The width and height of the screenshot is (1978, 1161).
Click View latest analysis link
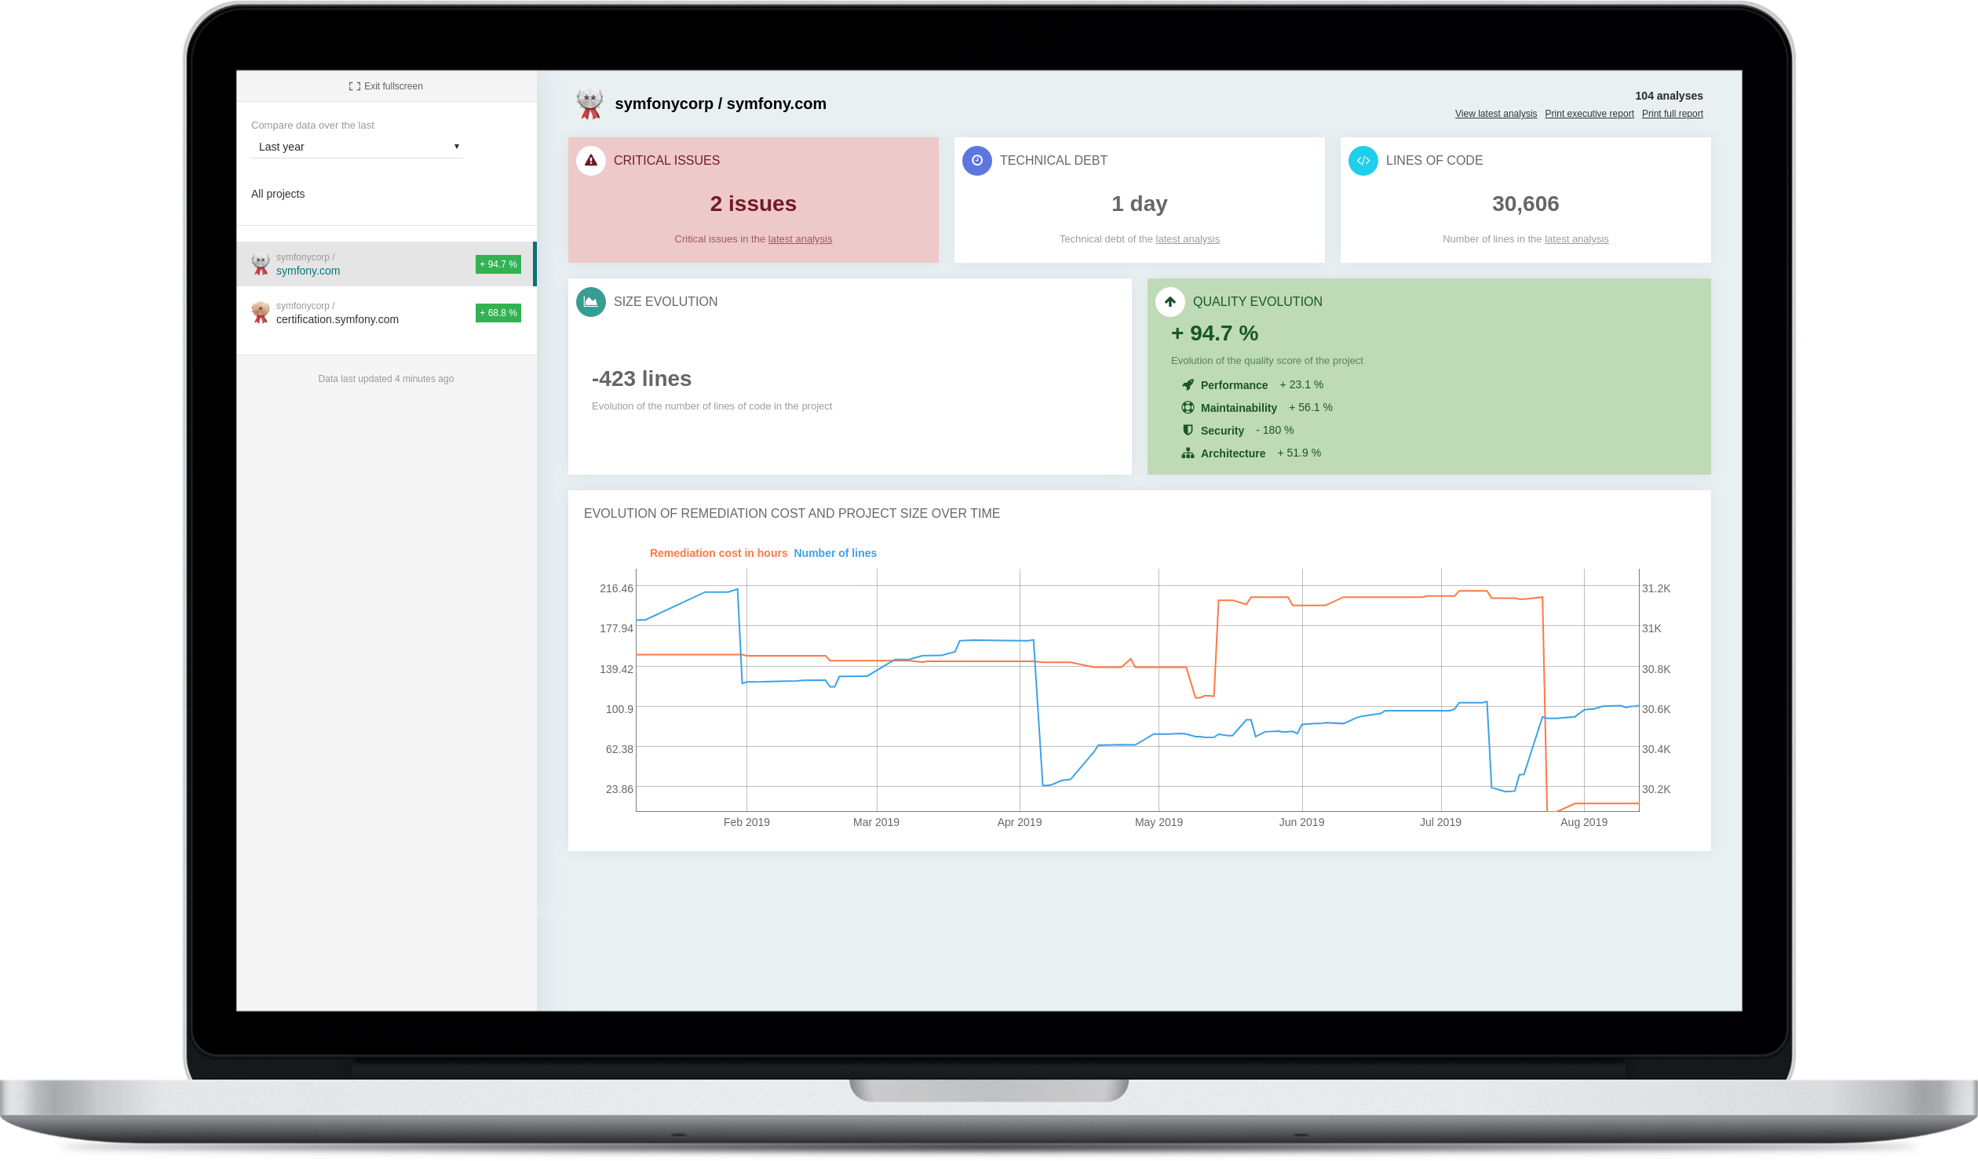coord(1495,114)
